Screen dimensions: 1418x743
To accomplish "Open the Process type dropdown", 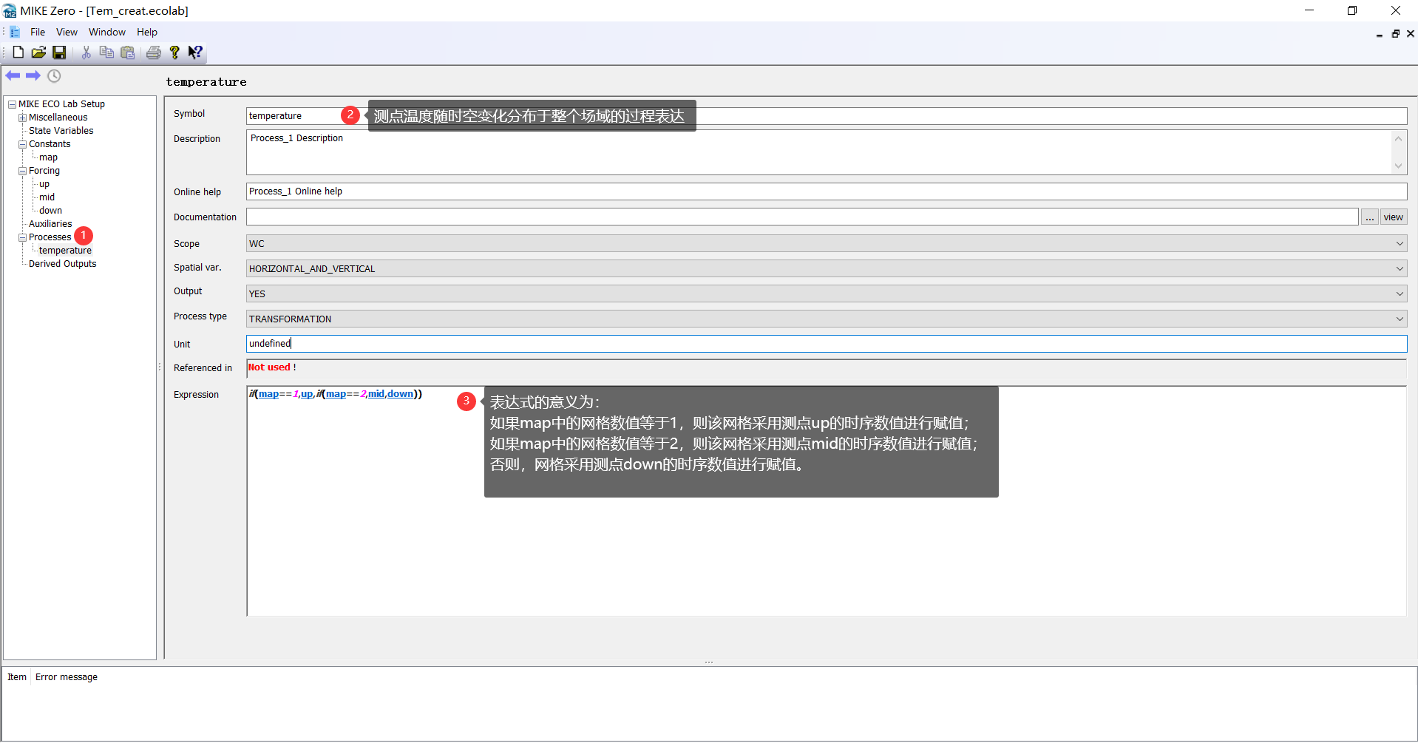I will point(1400,319).
